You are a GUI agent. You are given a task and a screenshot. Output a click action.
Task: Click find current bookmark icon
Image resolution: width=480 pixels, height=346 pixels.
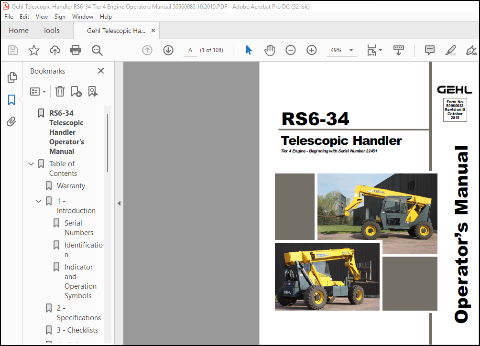pyautogui.click(x=93, y=91)
